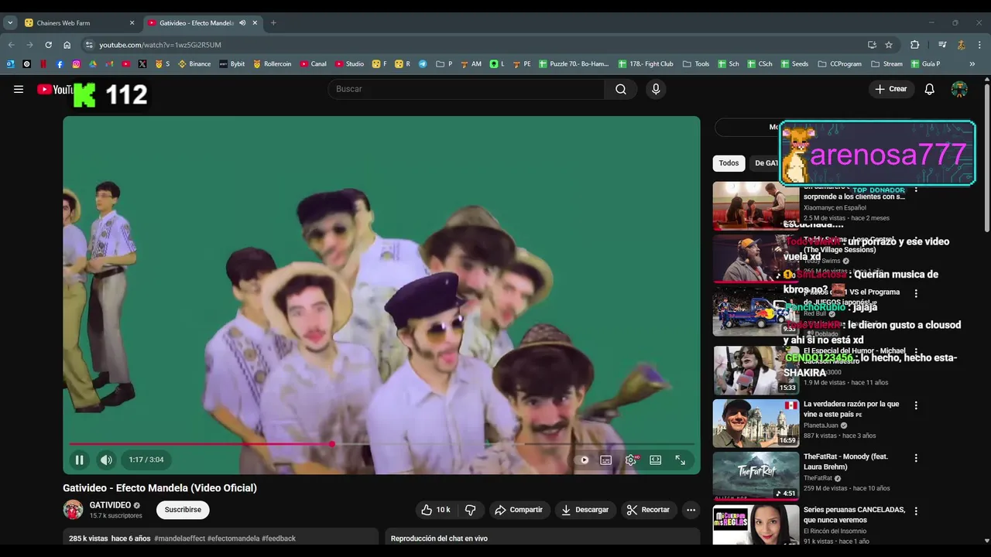This screenshot has height=557, width=991.
Task: Like the video (10 k)
Action: [x=436, y=510]
